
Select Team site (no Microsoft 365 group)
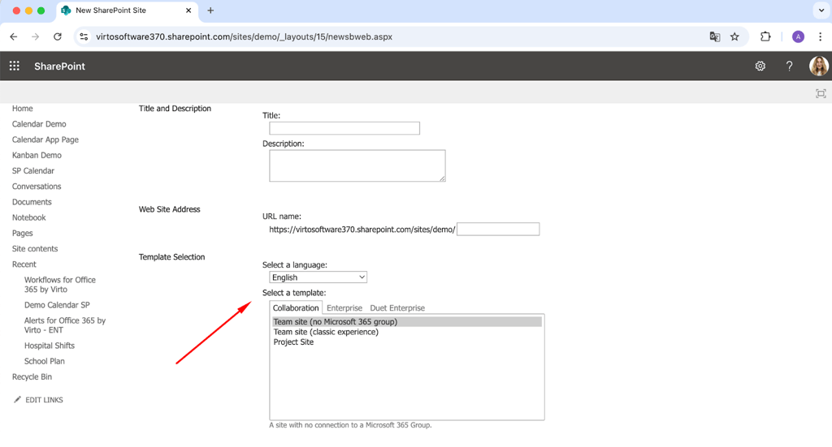(407, 321)
